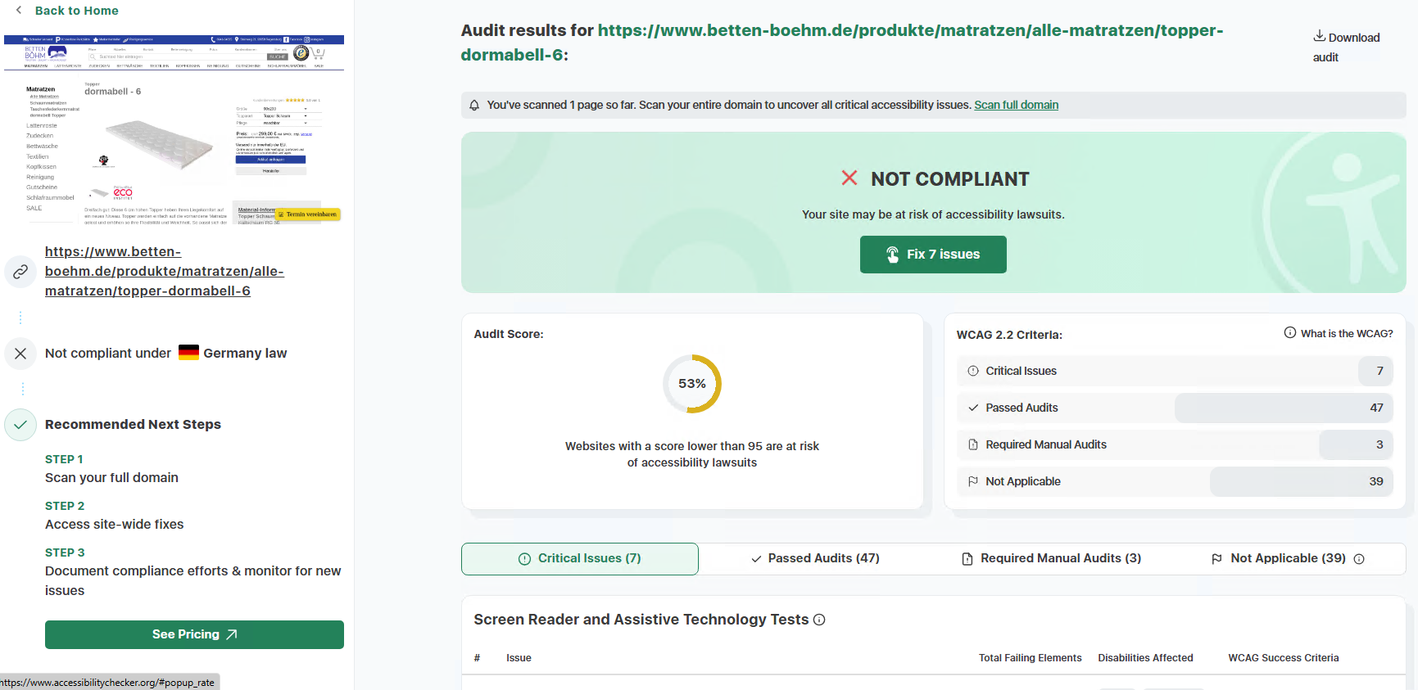Click the checkmark circle beside Recommended Next Steps
This screenshot has width=1418, height=690.
tap(20, 425)
